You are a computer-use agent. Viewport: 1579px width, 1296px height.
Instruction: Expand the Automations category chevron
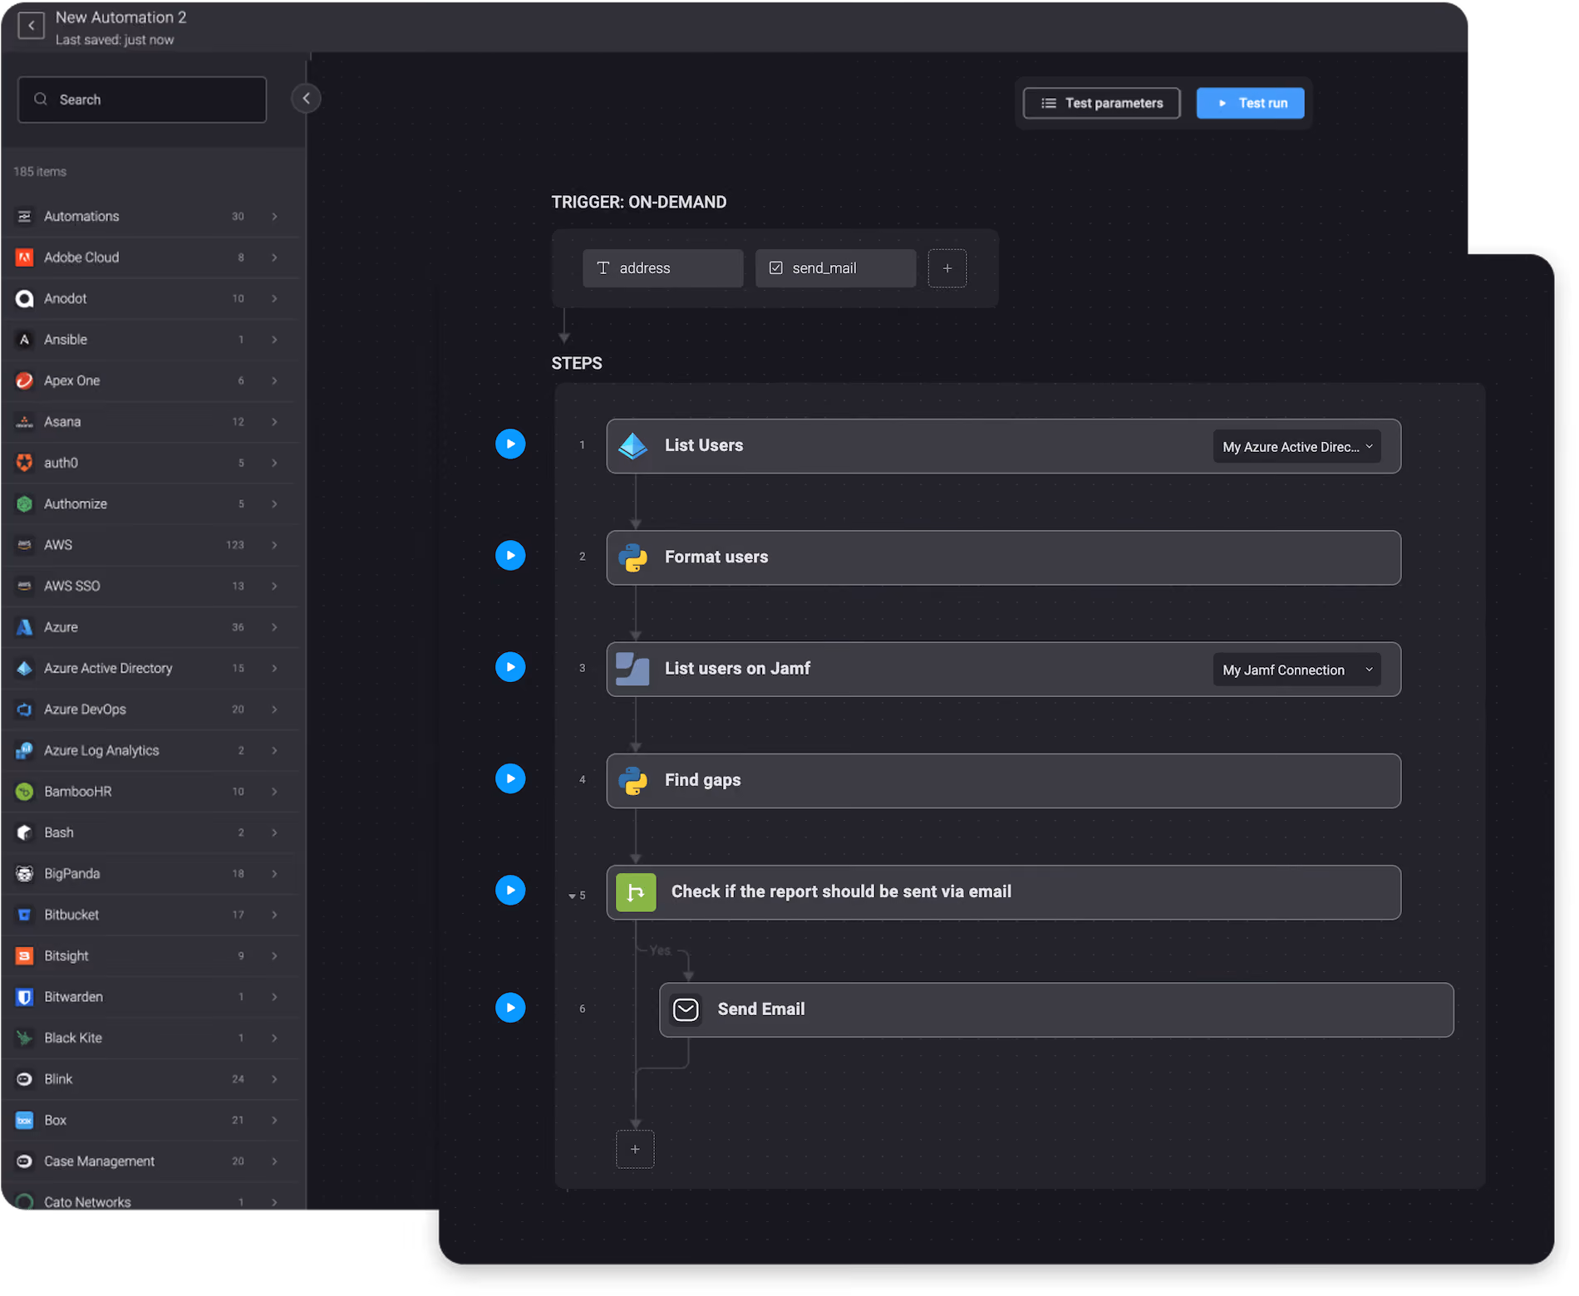274,217
